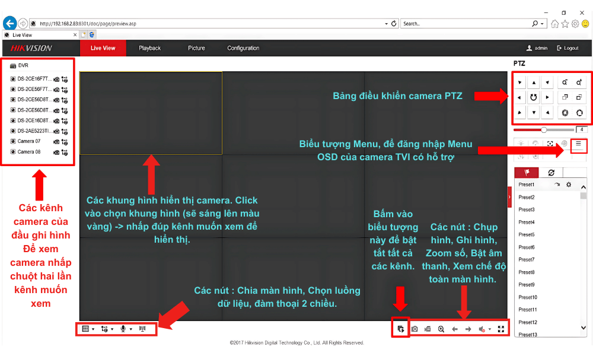This screenshot has height=356, width=593.
Task: Pan PTZ camera left
Action: pyautogui.click(x=519, y=98)
